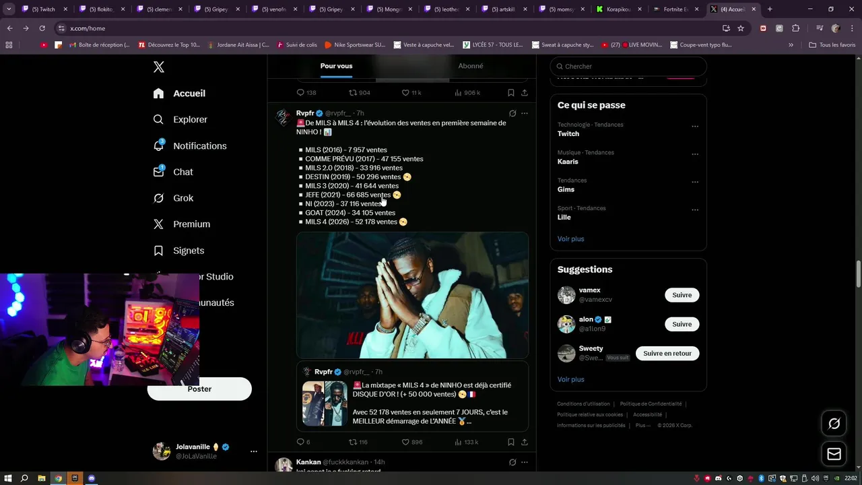This screenshot has height=485, width=862.
Task: Open the Tous les favoris folder
Action: (x=832, y=45)
